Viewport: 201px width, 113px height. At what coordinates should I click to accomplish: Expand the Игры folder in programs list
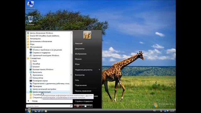31,44
